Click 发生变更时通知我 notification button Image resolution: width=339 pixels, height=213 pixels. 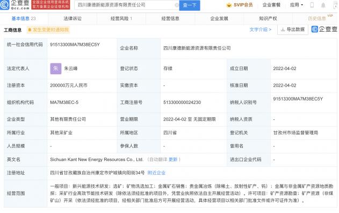(x=48, y=30)
